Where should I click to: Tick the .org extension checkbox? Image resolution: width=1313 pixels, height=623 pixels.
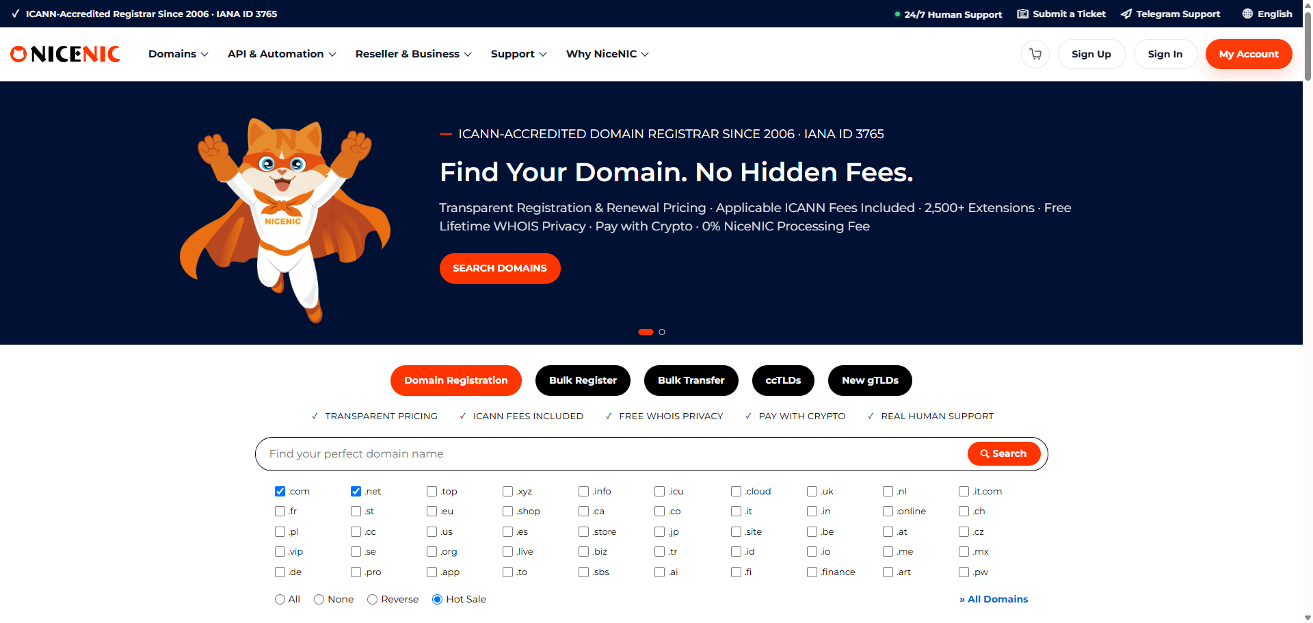click(432, 551)
